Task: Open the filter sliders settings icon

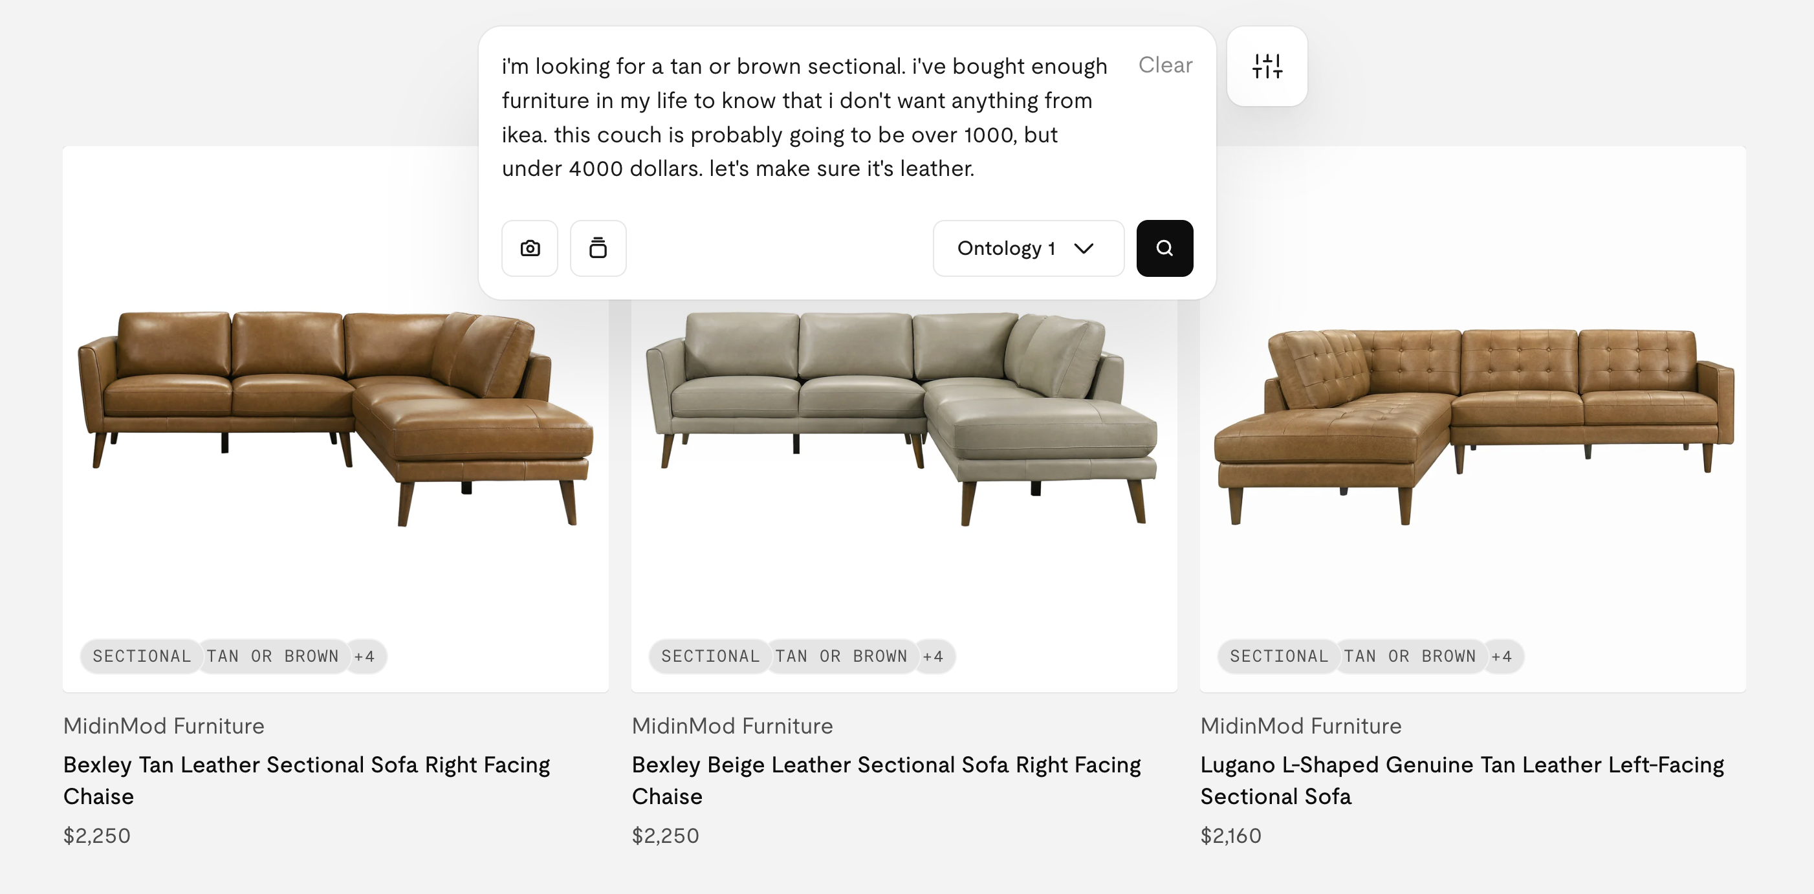Action: click(1267, 67)
